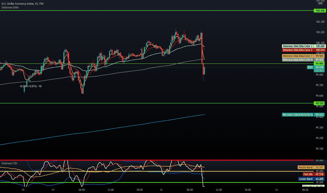Open the USD currency selector on price axis
Viewport: 327px width, 193px height.
coord(320,4)
